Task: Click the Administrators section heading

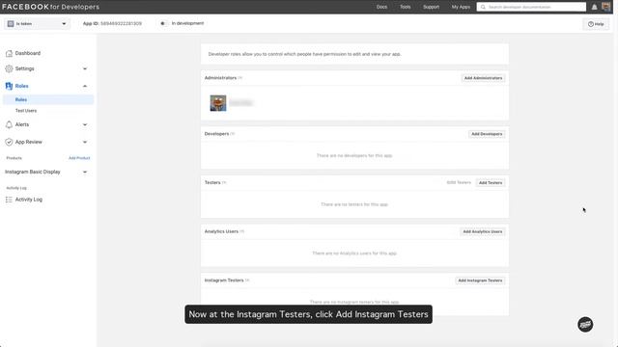Action: [x=220, y=78]
